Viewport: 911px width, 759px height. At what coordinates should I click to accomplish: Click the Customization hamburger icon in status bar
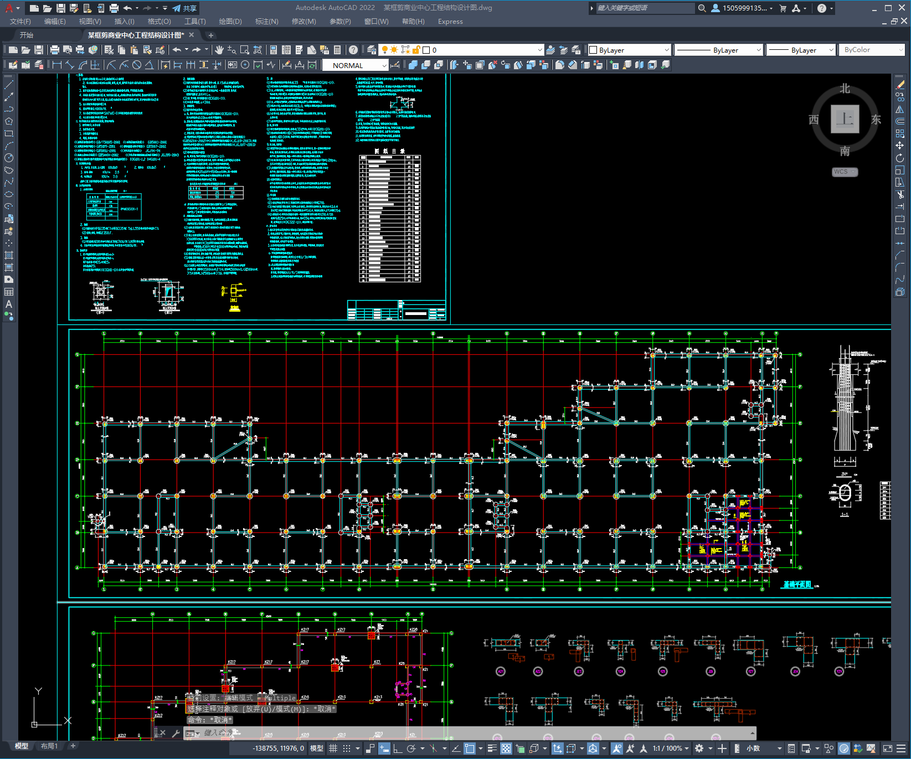point(901,748)
